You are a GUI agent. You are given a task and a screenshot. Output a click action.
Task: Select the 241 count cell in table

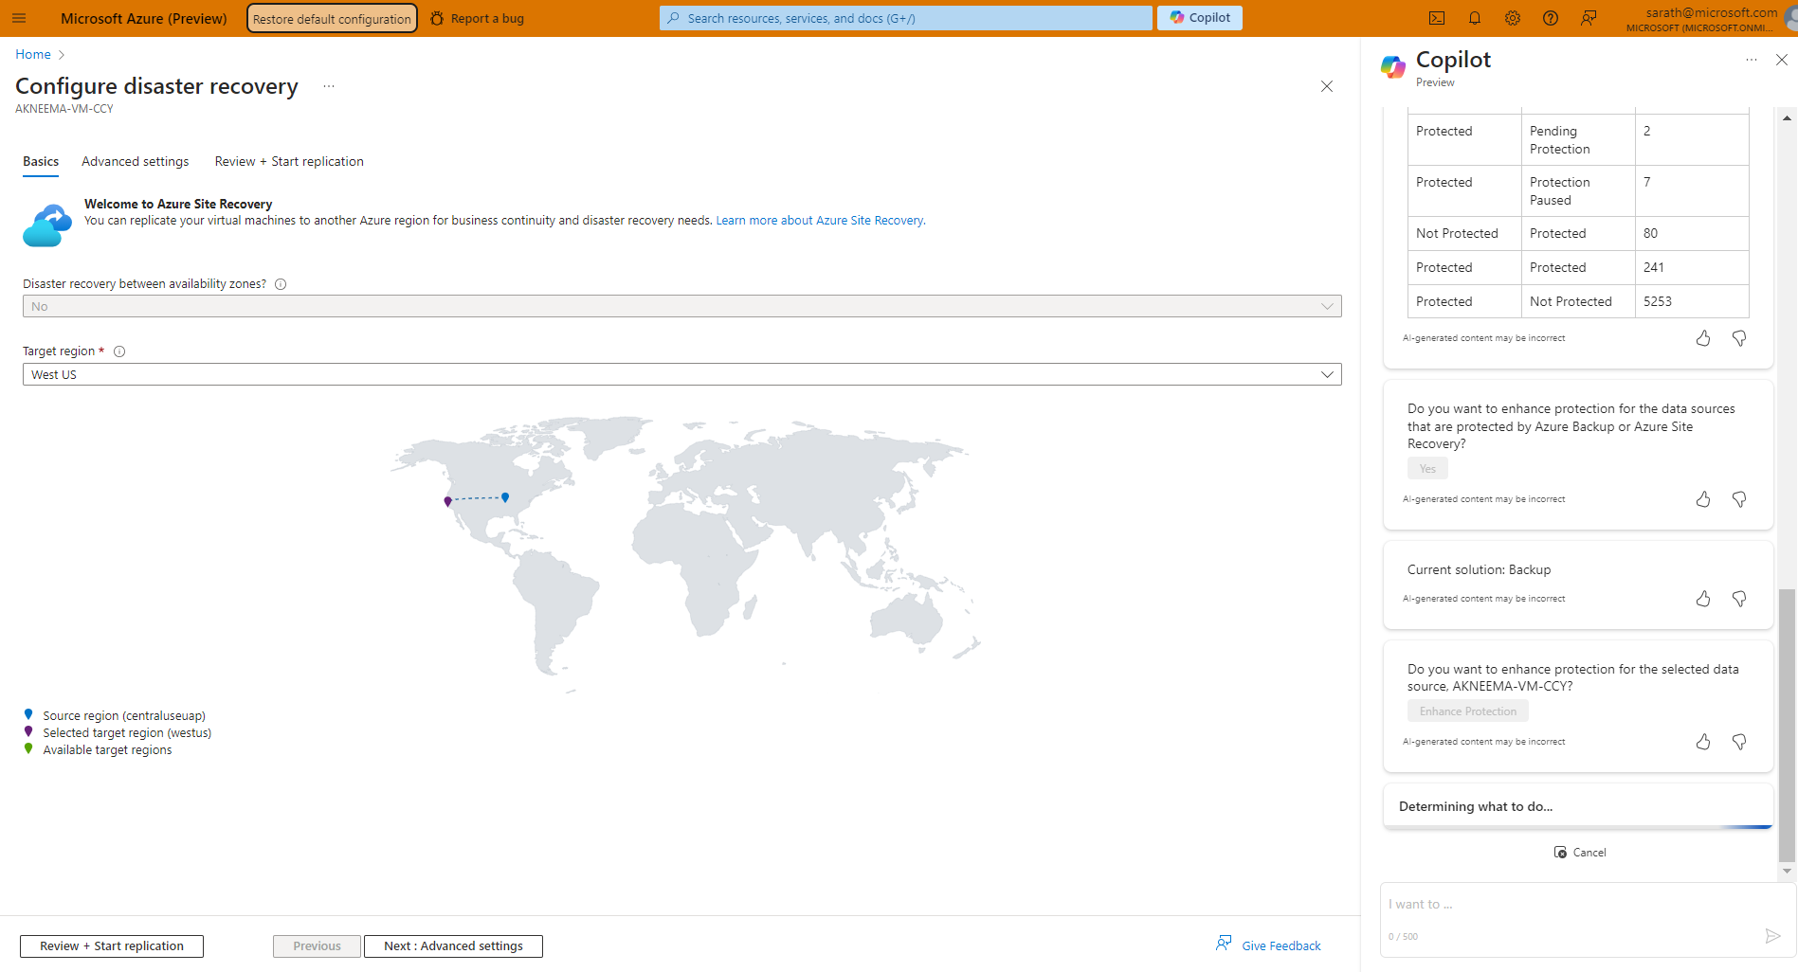pyautogui.click(x=1692, y=268)
